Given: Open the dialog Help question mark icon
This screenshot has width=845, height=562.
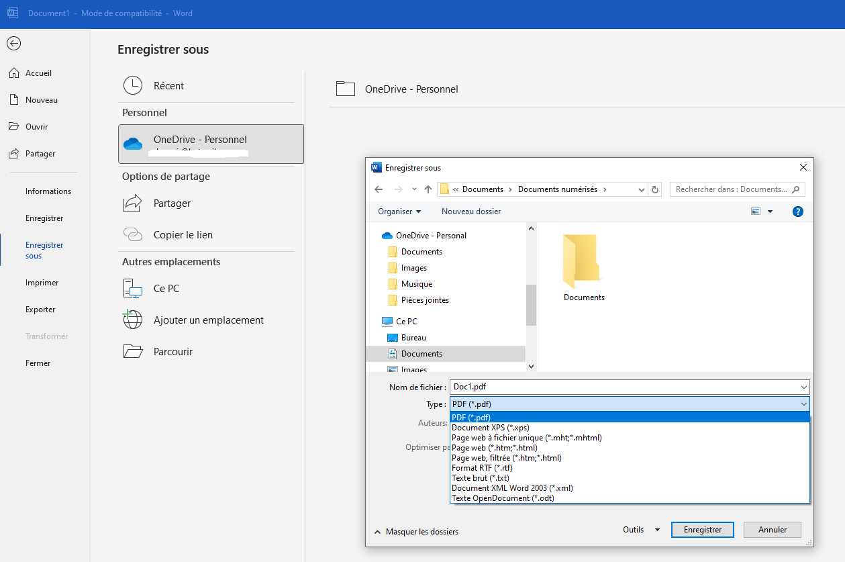Looking at the screenshot, I should (x=797, y=212).
